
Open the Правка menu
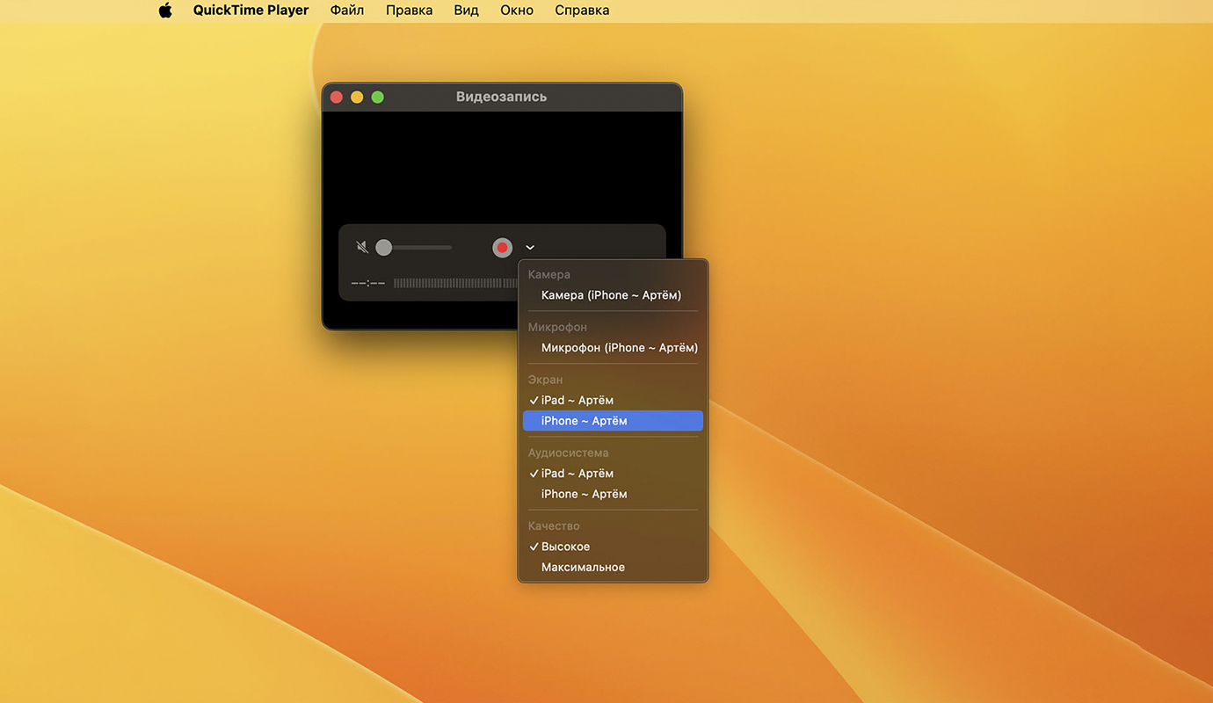[x=409, y=11]
